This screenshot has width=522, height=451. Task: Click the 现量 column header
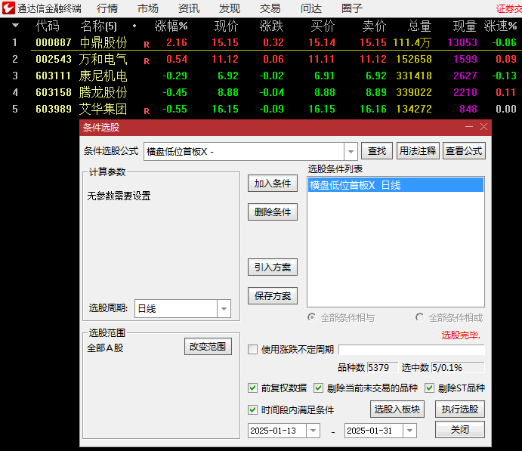click(x=465, y=26)
